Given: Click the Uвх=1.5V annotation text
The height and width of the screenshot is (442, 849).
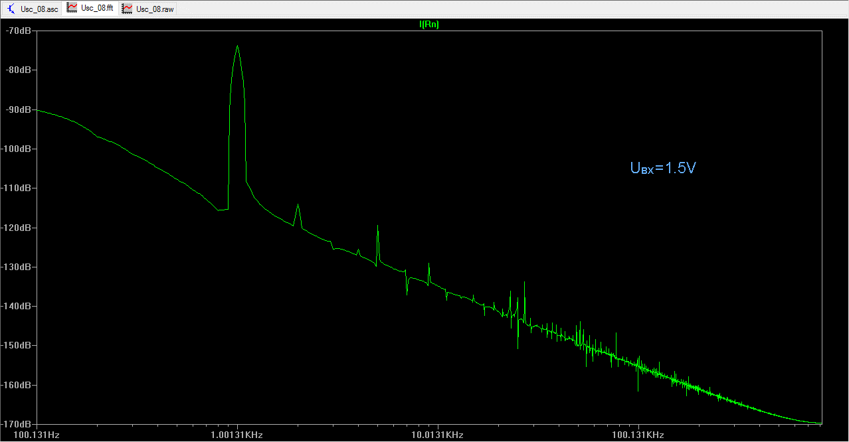Looking at the screenshot, I should pos(662,169).
